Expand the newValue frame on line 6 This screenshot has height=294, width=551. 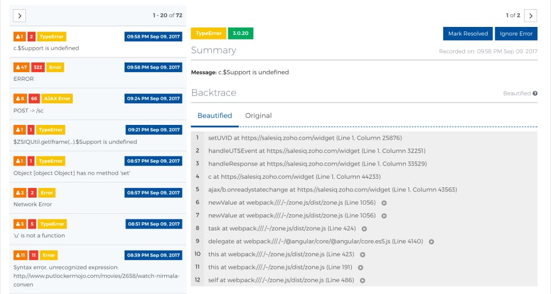pyautogui.click(x=384, y=202)
